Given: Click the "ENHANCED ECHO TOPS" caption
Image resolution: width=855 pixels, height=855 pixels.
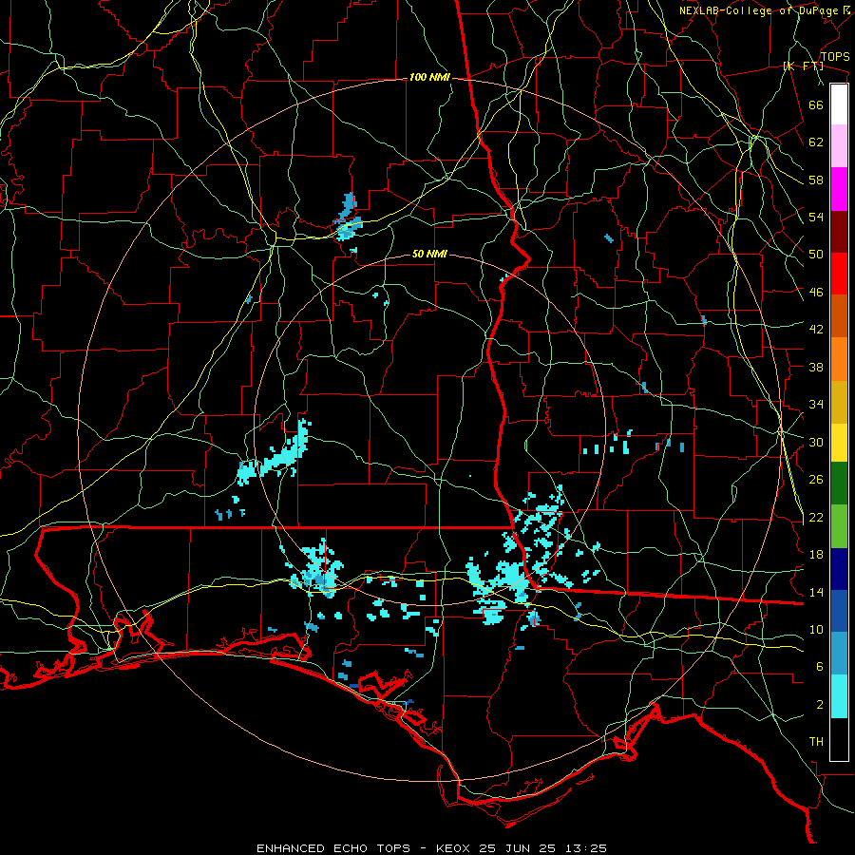Looking at the screenshot, I should coord(333,848).
